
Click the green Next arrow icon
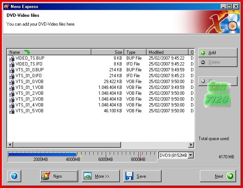click(230, 176)
